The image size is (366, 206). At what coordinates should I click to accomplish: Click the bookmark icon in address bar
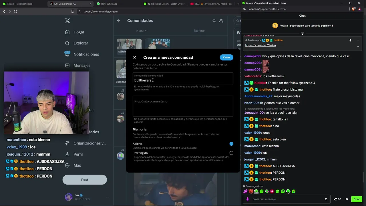pos(73,11)
